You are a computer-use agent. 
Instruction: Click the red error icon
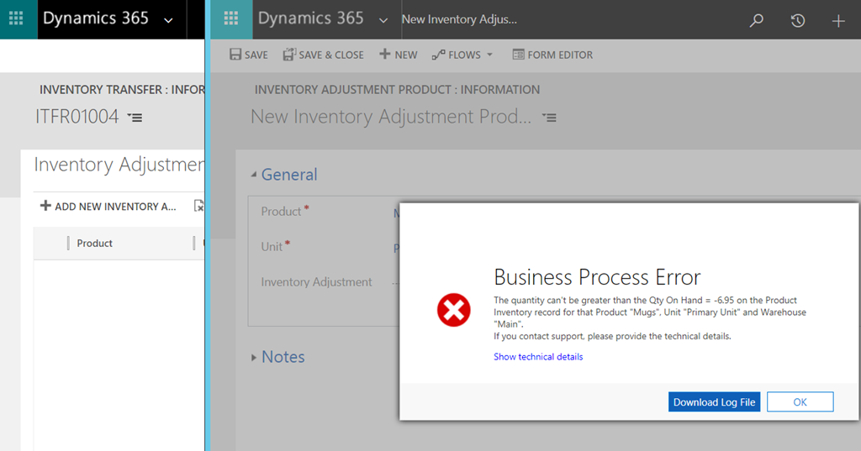point(453,310)
